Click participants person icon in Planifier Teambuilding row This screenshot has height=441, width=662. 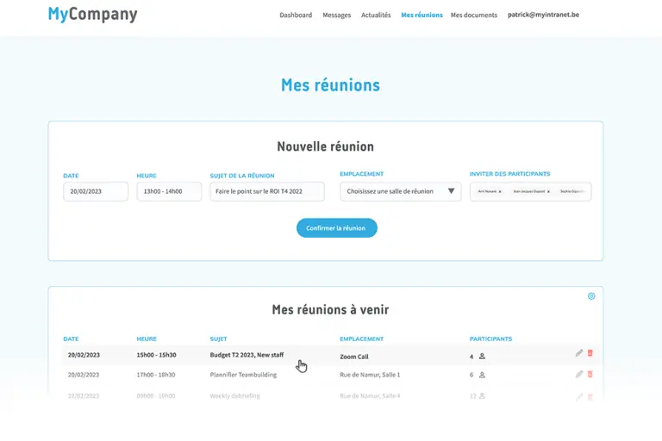click(x=482, y=375)
